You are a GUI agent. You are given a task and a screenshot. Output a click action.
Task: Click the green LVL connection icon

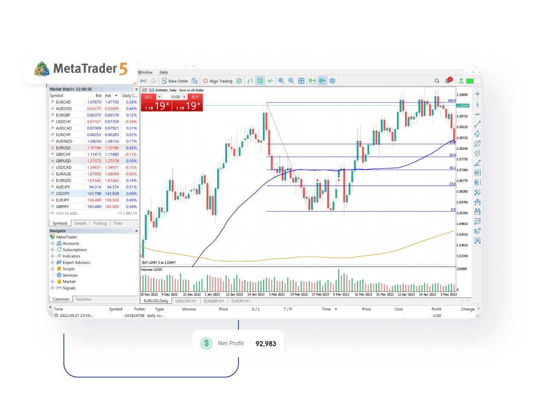tap(461, 81)
